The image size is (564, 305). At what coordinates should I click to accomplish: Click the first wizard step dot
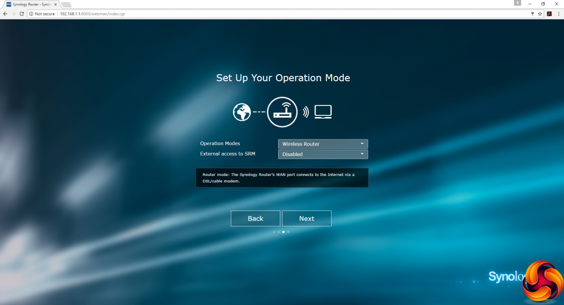point(274,232)
